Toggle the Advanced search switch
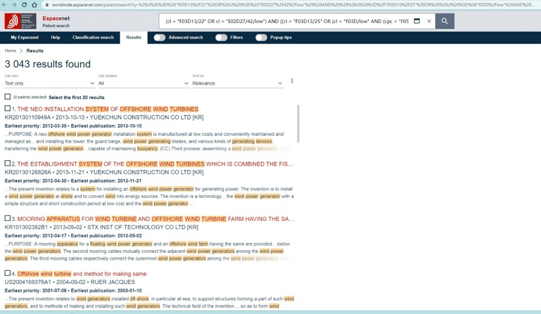This screenshot has height=314, width=541. coord(160,37)
